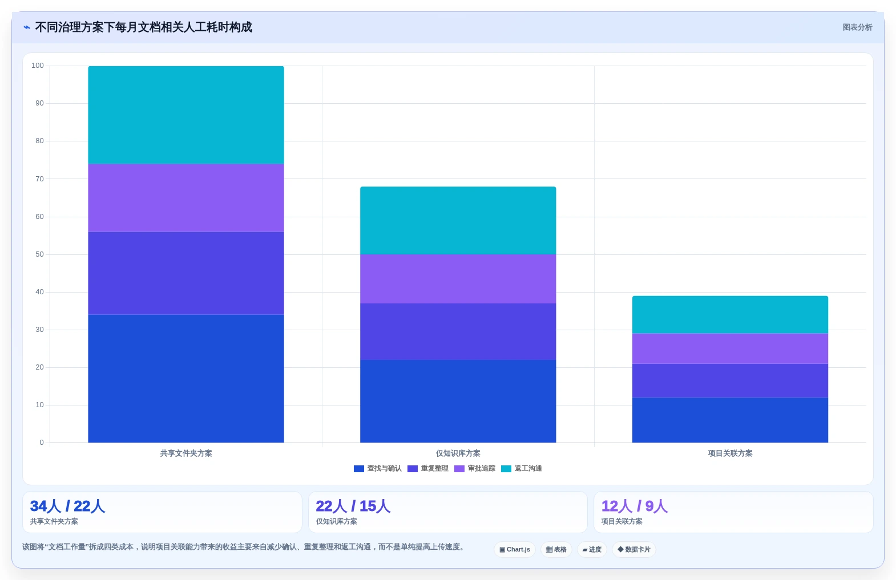The width and height of the screenshot is (896, 580).
Task: Toggle the 返工沟通 legend color box
Action: point(506,469)
